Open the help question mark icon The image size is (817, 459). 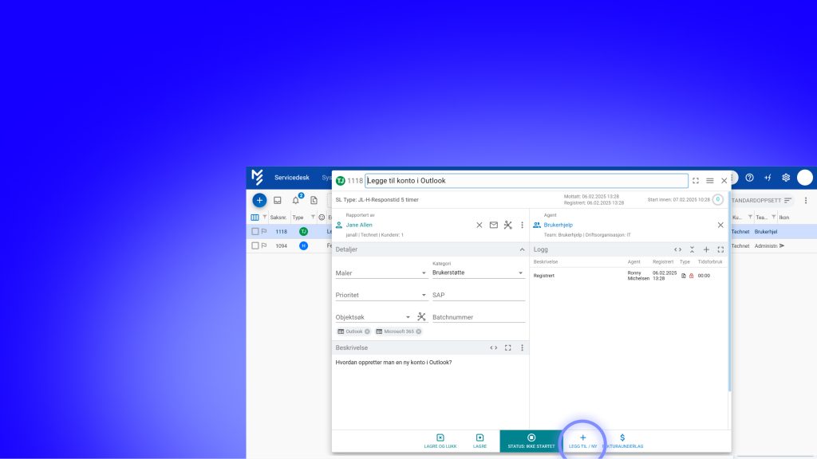(x=750, y=178)
